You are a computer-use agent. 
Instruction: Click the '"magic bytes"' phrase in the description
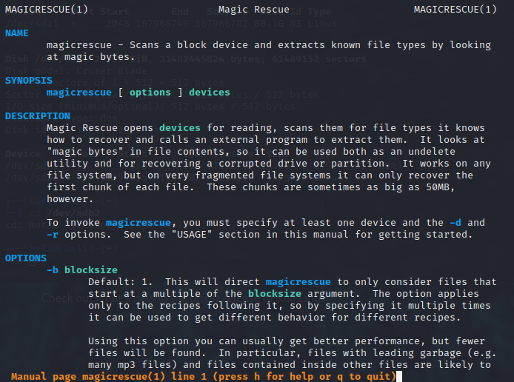pos(85,152)
